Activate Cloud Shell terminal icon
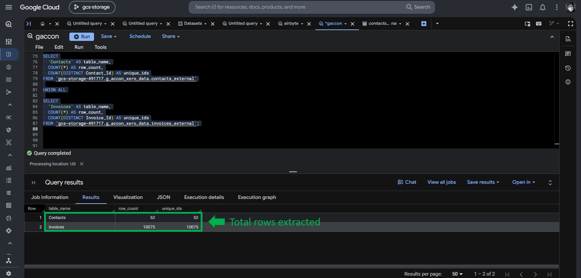Screen dimensions: 581x278 point(529,7)
